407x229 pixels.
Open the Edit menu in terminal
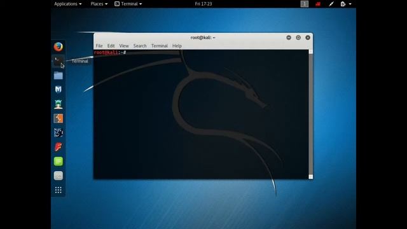111,46
